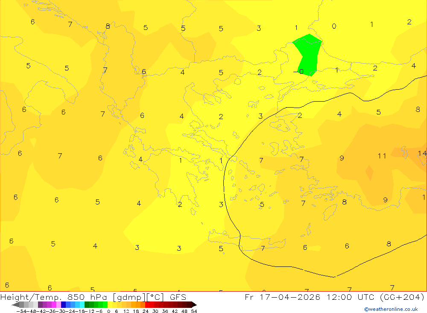Image resolution: width=427 pixels, height=313 pixels.
Task: Select the cyan legend swatch at -18
Action: tap(82, 304)
